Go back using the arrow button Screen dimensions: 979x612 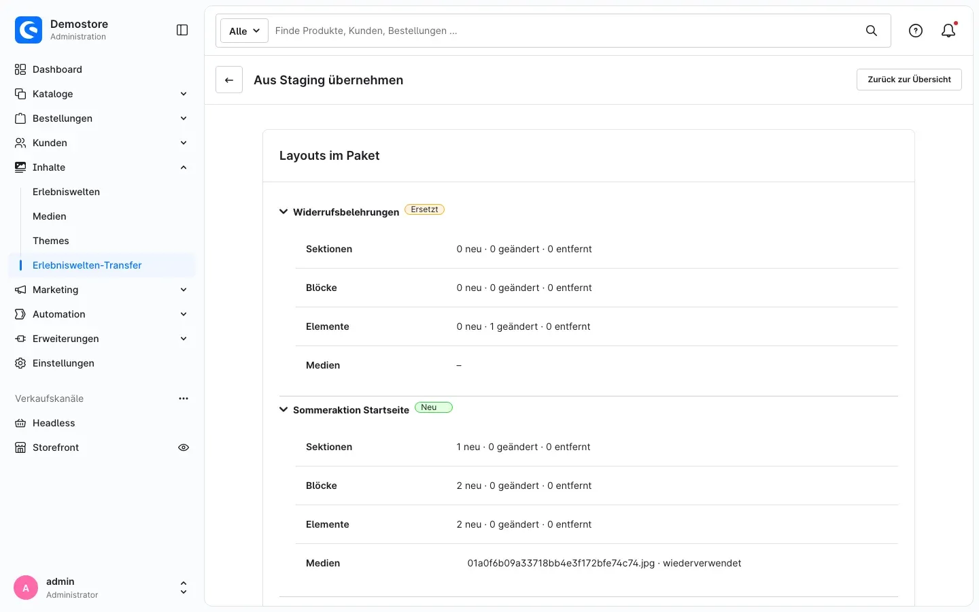(x=229, y=80)
